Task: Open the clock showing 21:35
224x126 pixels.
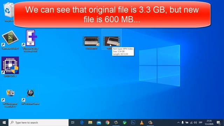Action: point(209,122)
